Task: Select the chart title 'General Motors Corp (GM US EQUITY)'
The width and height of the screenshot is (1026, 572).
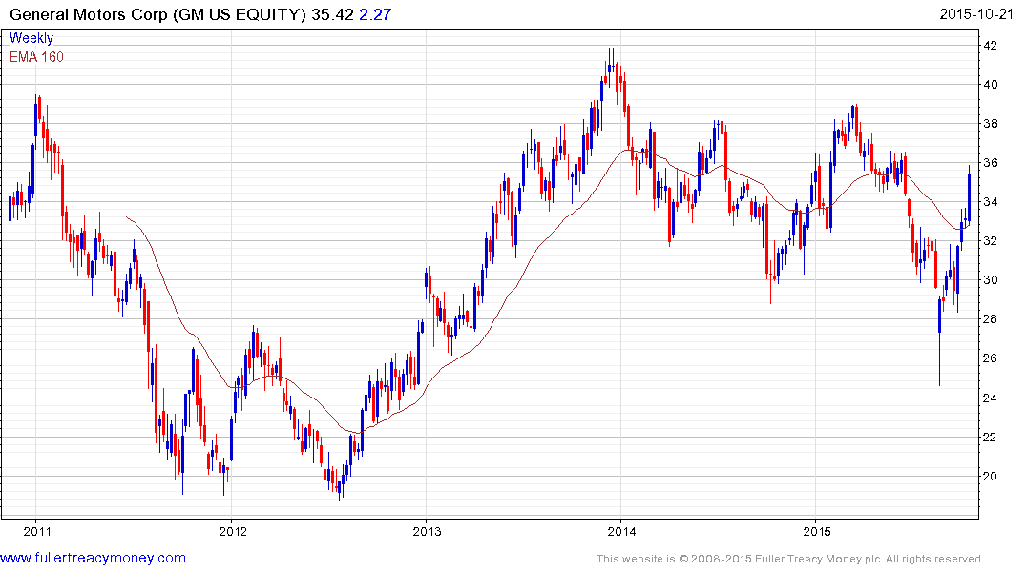Action: pyautogui.click(x=157, y=14)
